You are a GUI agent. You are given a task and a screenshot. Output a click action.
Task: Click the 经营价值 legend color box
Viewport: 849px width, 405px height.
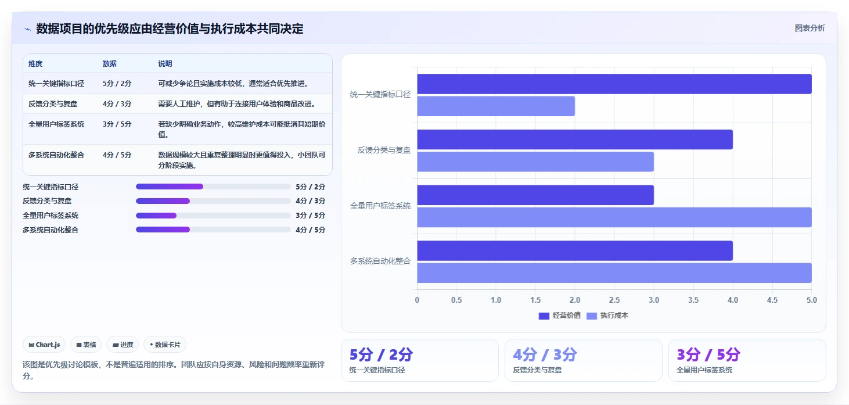(x=544, y=316)
